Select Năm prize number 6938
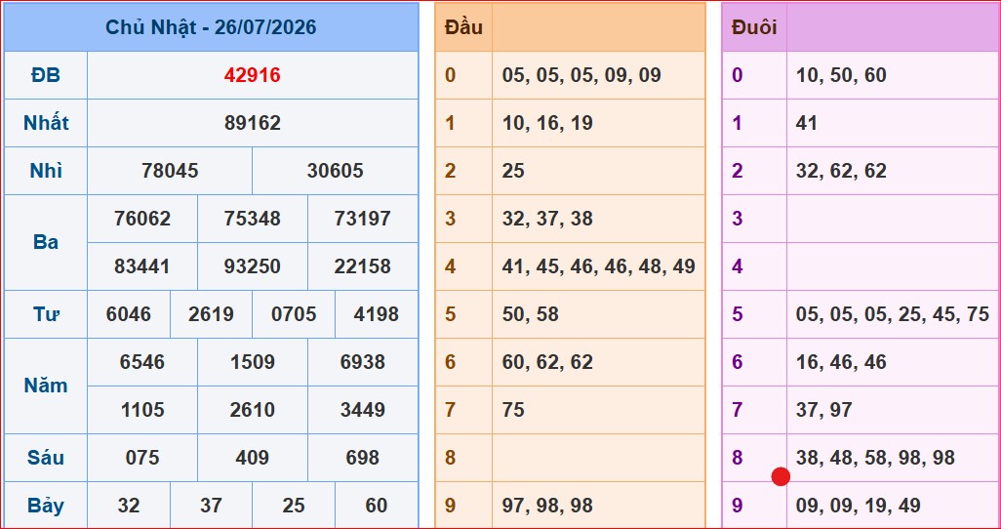This screenshot has height=529, width=1001. (x=363, y=362)
